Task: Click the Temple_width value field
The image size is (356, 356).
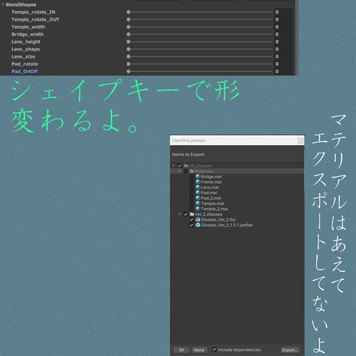Action: pos(283,27)
